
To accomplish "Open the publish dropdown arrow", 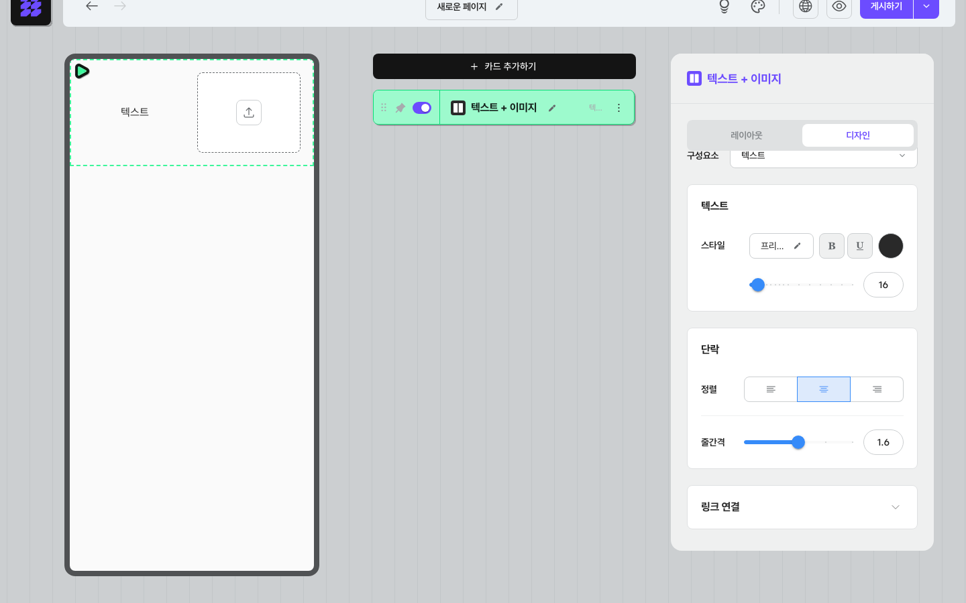I will (926, 7).
